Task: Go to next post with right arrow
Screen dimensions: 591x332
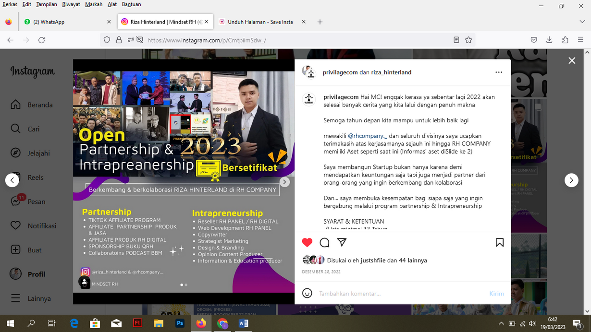Action: click(571, 180)
